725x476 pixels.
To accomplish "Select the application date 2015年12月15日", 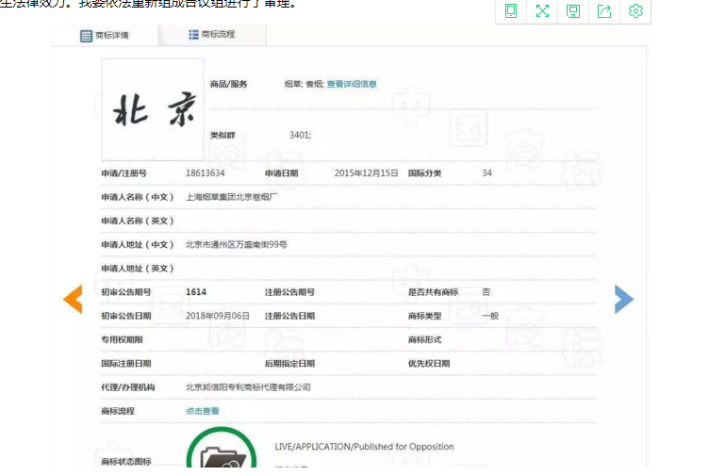I will coord(366,173).
